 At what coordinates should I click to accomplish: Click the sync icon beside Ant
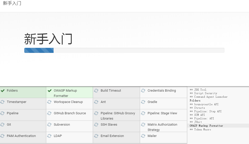coord(96,102)
